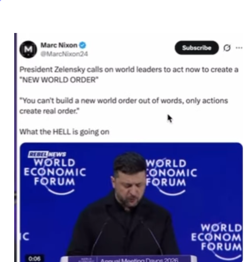Open the Grok explain-post icon
This screenshot has height=262, width=248.
(x=227, y=48)
